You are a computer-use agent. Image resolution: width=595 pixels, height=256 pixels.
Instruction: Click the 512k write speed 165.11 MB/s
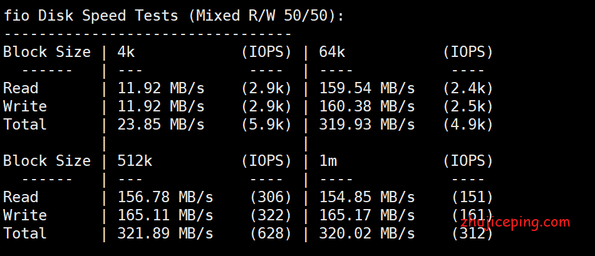[165, 215]
